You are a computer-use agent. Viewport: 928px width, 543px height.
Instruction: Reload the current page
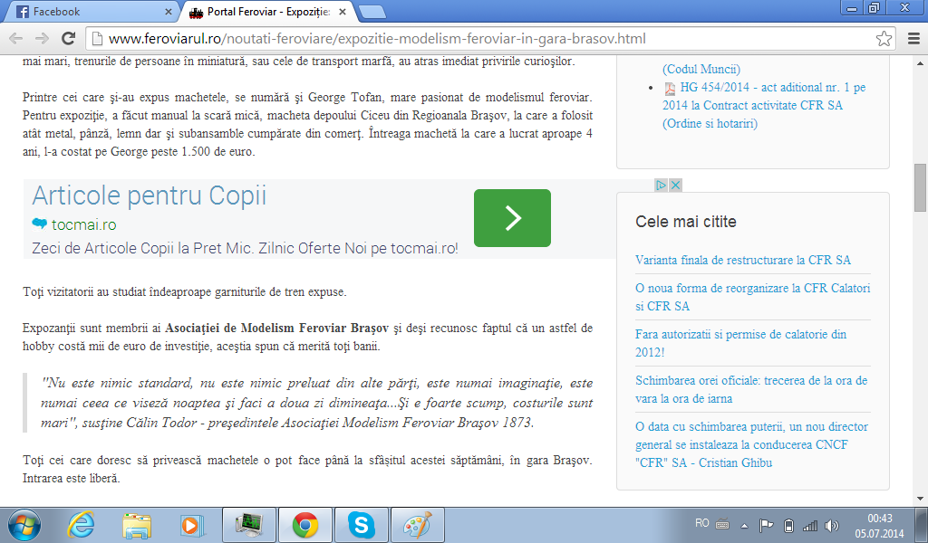click(68, 39)
